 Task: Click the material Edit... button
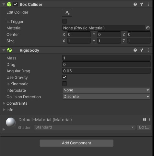[144, 127]
